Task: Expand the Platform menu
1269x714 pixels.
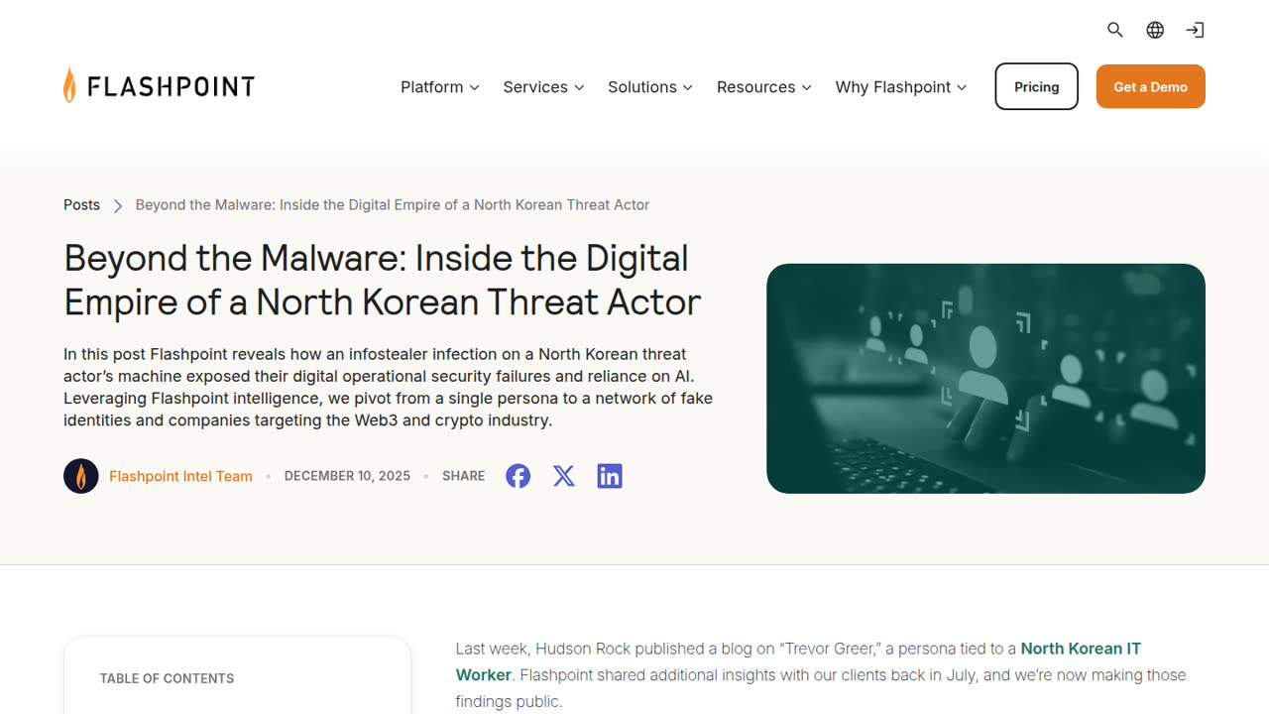Action: (440, 87)
